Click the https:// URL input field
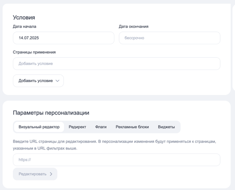 [x=116, y=160]
